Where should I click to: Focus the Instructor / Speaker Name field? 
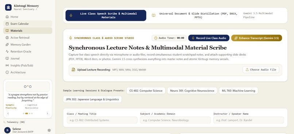point(249,120)
